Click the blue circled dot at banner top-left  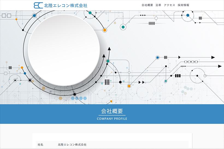point(34,16)
